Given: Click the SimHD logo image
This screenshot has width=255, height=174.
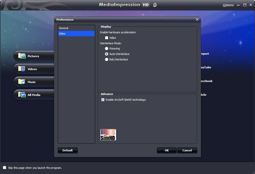Looking at the screenshot, I should 108,135.
